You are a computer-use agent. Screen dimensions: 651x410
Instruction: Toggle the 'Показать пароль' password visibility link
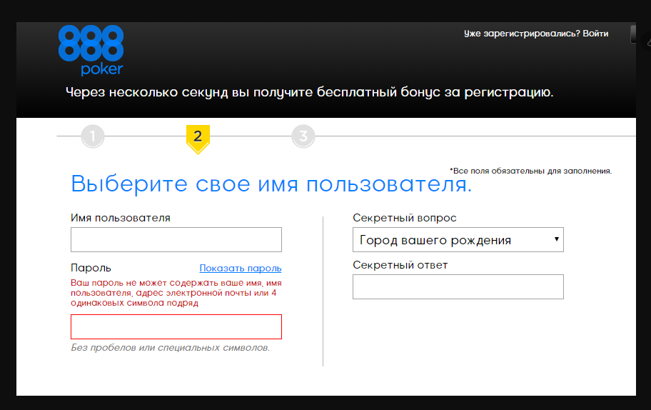[241, 269]
